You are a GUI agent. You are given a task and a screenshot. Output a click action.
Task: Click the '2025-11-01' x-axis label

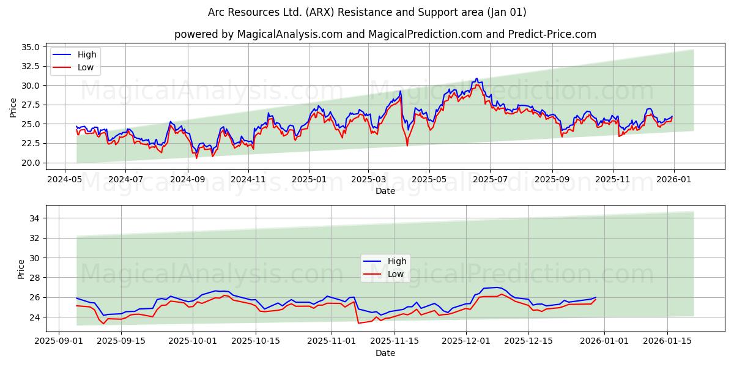332,342
